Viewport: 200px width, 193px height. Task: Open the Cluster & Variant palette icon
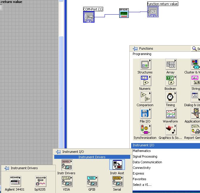(196, 64)
